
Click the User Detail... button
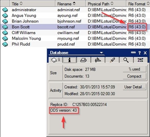pyautogui.click(x=134, y=87)
